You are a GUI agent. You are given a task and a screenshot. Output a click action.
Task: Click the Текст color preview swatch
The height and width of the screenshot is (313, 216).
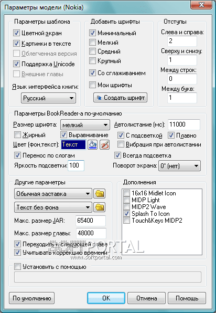coord(73,145)
